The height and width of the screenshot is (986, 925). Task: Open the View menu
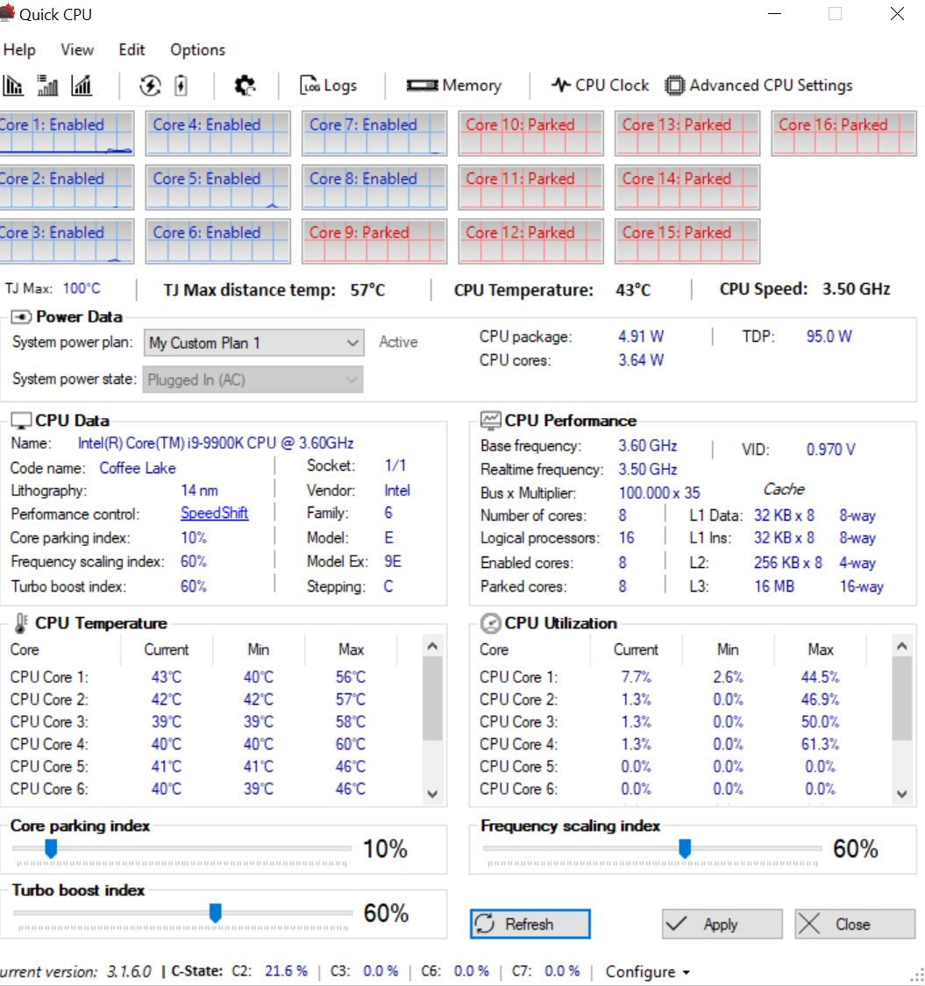[x=77, y=50]
